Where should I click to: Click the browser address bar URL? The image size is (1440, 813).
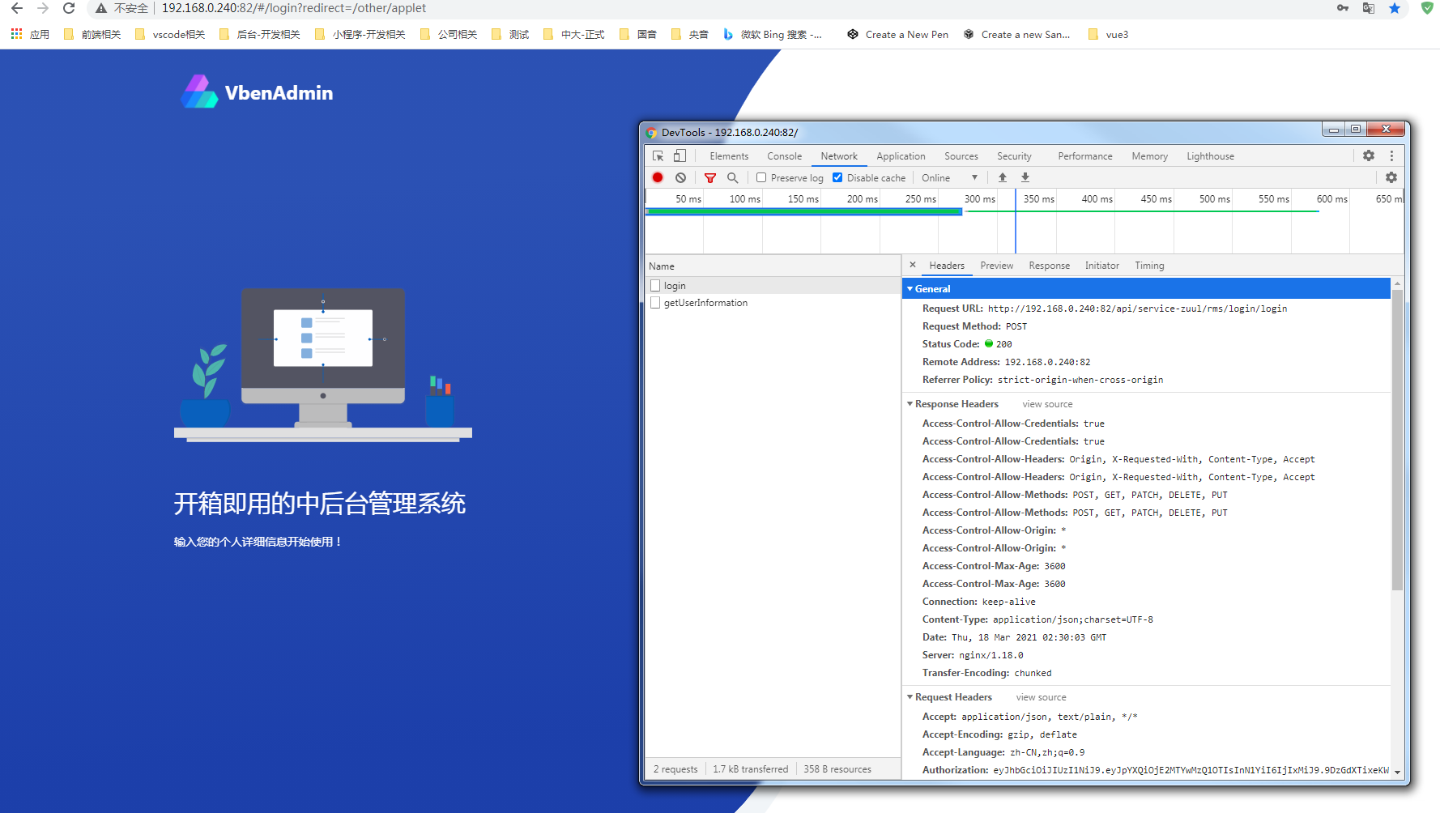click(x=294, y=8)
